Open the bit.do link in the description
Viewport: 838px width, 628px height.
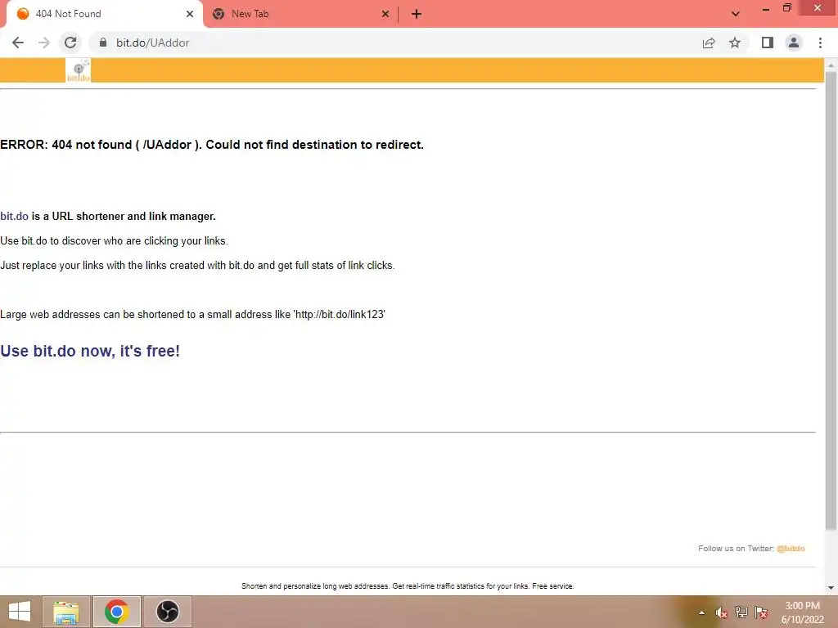tap(15, 216)
